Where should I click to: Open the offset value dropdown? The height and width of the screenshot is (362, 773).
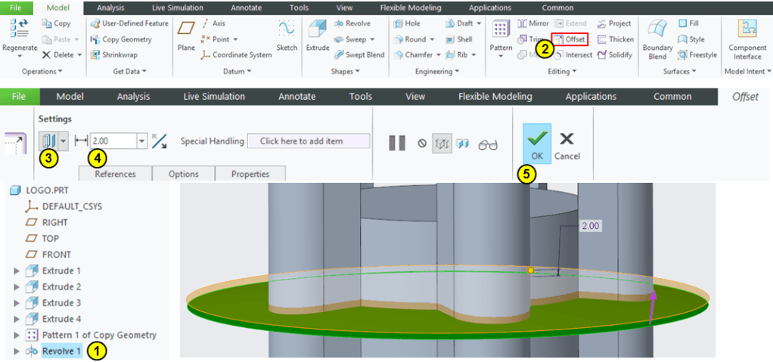point(141,141)
